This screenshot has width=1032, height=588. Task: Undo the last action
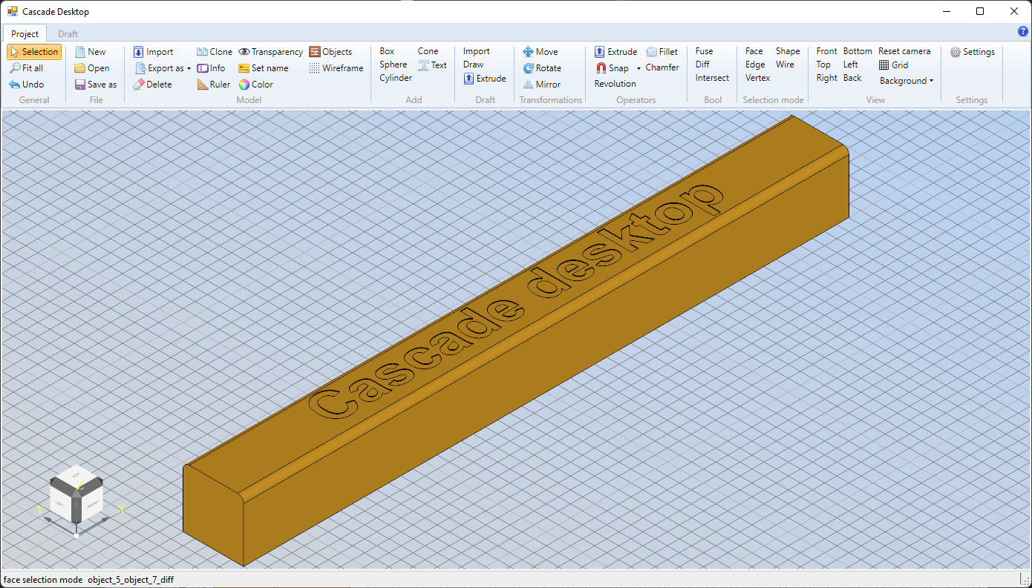tap(27, 85)
